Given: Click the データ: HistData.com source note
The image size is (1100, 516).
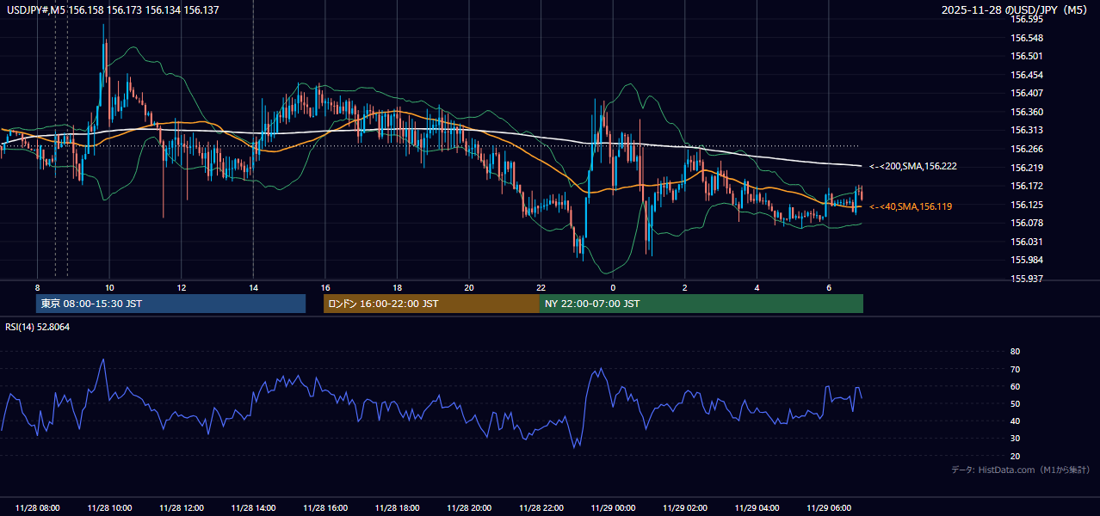Looking at the screenshot, I should [1020, 470].
